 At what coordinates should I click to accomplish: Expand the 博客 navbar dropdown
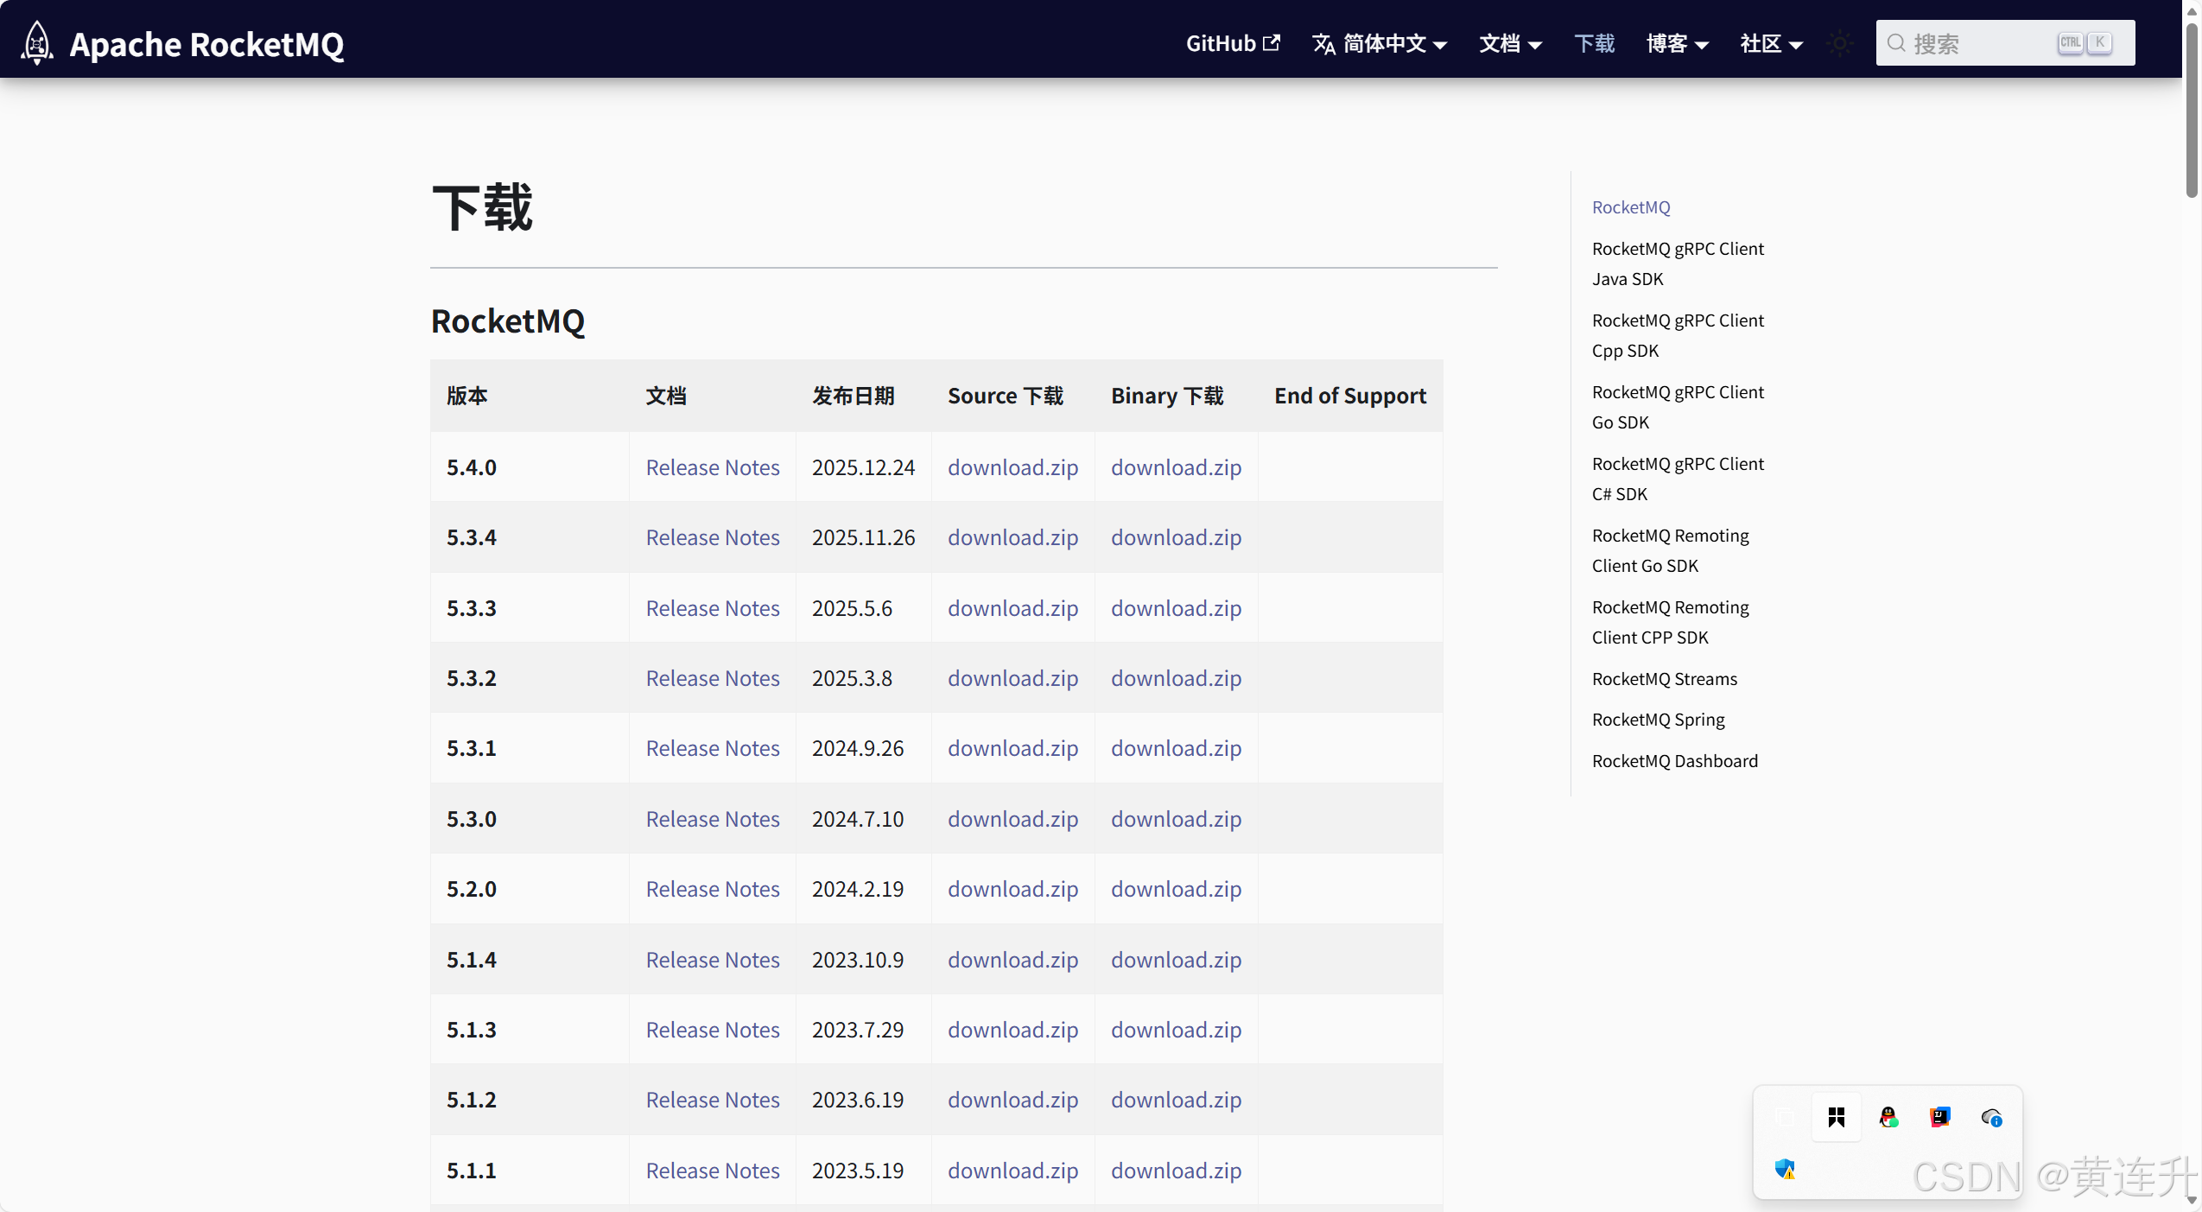coord(1678,43)
